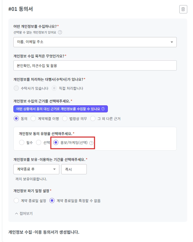The image size is (193, 242).
Task: Collapse section with 접어보기
Action: tap(24, 213)
